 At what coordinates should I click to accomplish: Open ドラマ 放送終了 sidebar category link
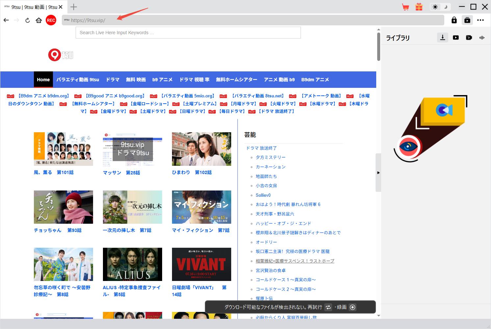click(x=261, y=148)
